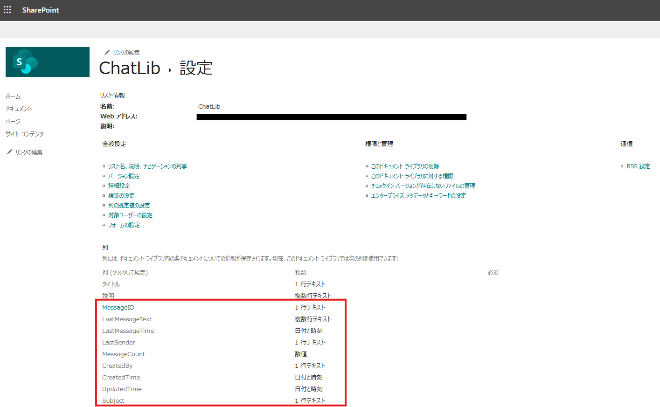Open the SharePoint header title link
Viewport: 660px width, 407px height.
(41, 10)
